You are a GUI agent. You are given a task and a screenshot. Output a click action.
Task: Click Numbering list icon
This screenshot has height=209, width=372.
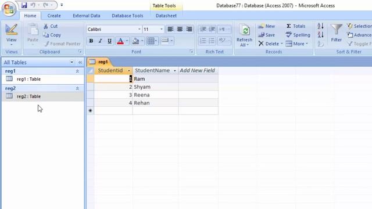point(203,41)
